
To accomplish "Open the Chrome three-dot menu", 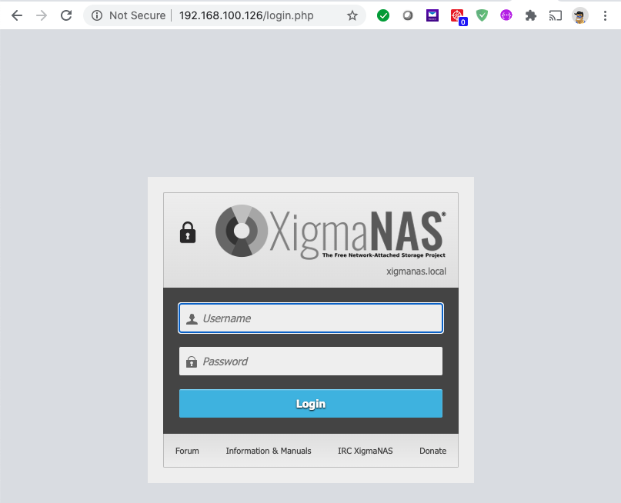I will [x=605, y=15].
